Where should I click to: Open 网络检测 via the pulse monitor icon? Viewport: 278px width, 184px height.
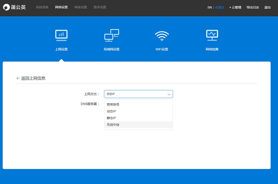(x=212, y=35)
